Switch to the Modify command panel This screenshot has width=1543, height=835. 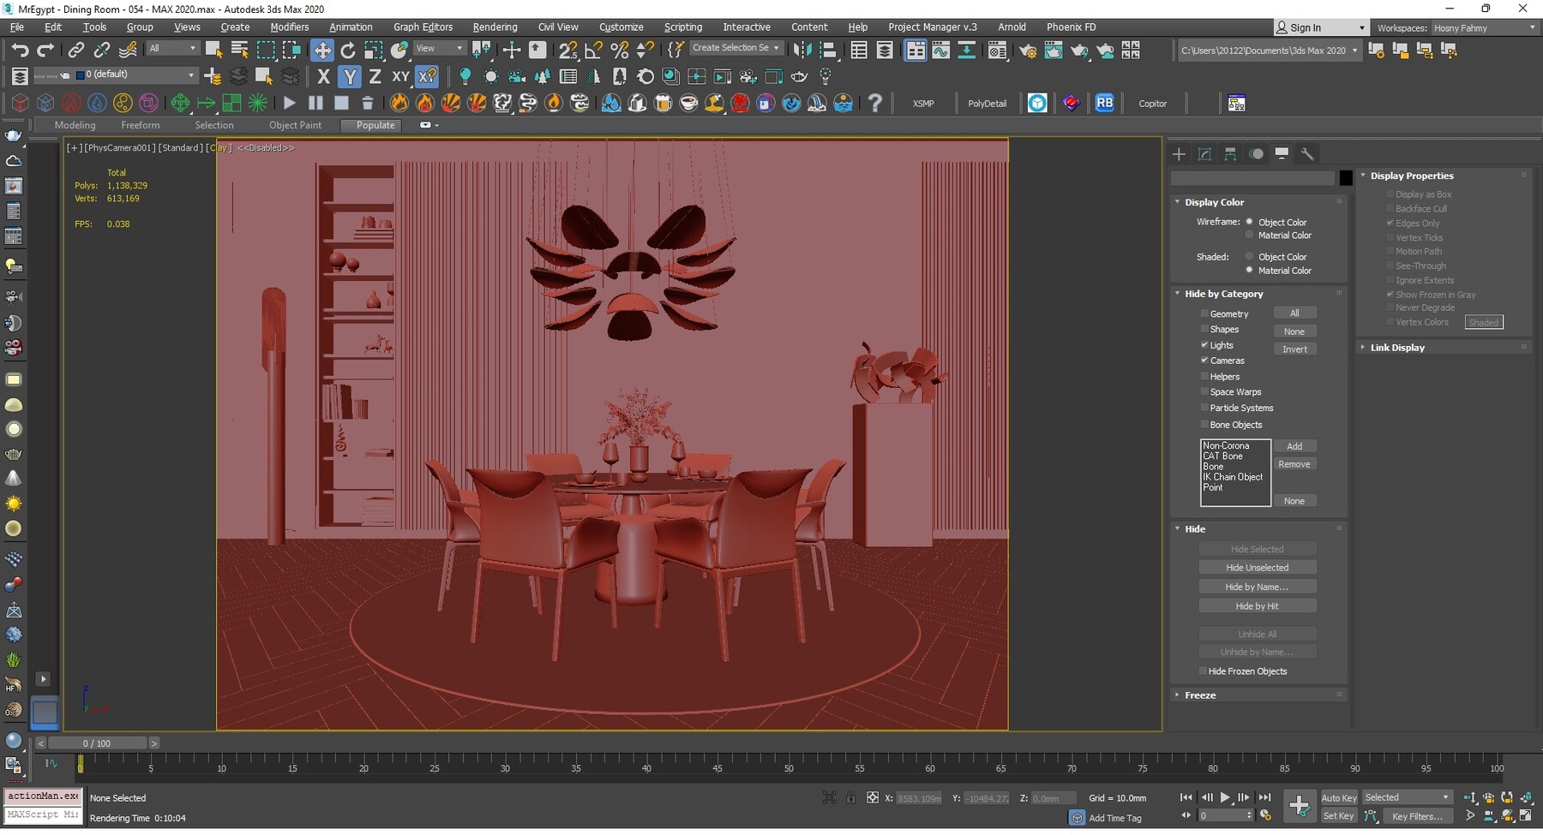point(1204,154)
